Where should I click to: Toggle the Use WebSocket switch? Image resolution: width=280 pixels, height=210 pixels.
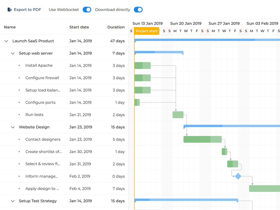tap(87, 10)
